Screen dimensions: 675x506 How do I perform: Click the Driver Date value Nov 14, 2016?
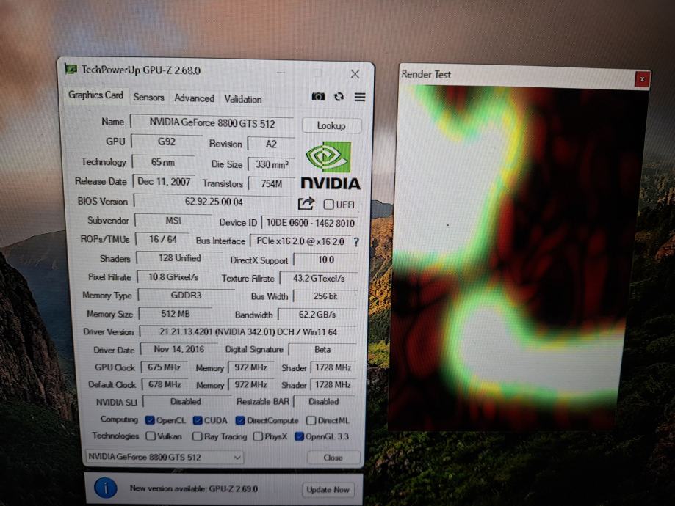point(179,349)
